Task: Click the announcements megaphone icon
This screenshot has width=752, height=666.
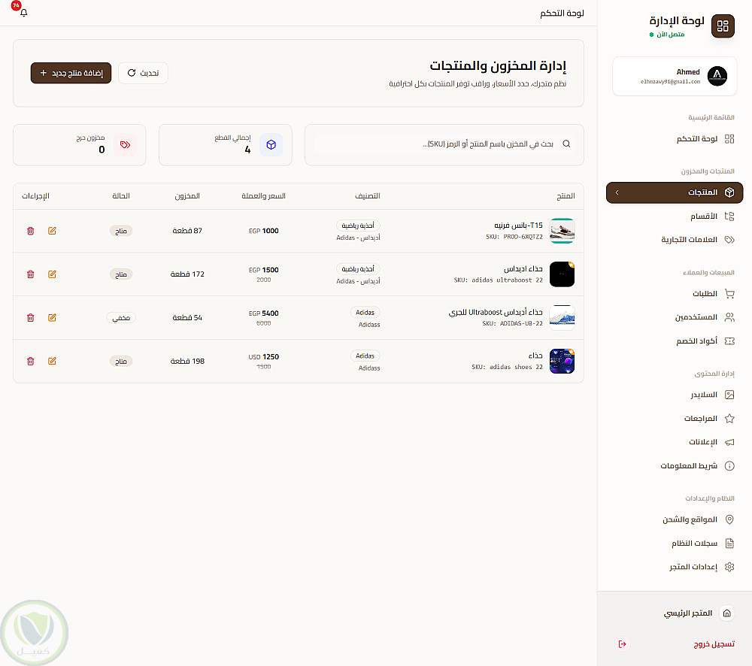Action: [729, 442]
